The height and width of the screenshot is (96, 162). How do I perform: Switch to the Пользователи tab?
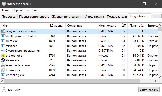tap(117, 17)
